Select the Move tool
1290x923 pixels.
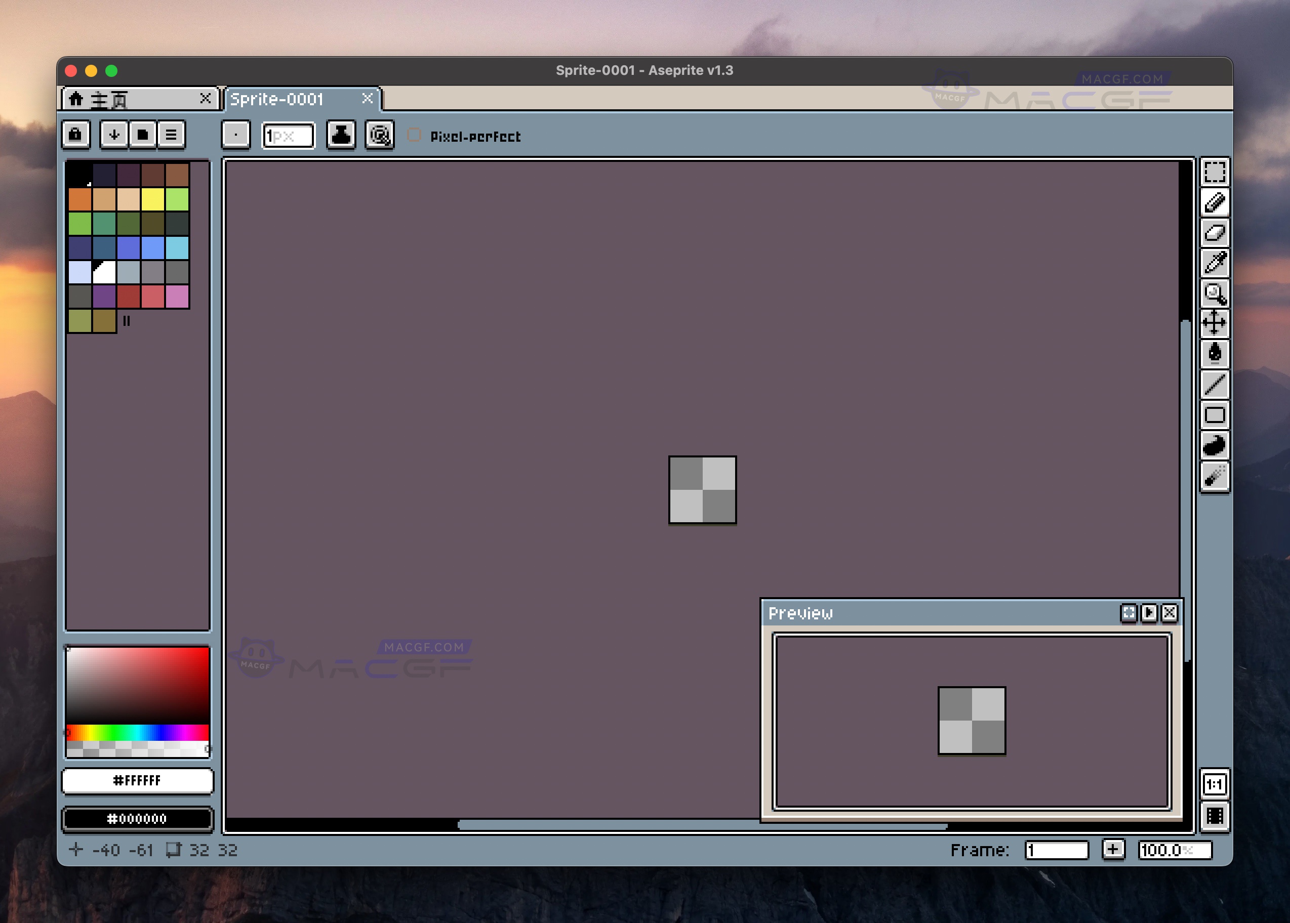click(1215, 323)
